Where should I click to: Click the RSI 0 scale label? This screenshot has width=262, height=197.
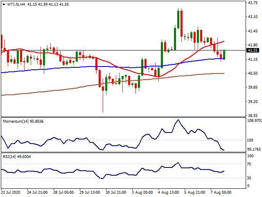click(248, 186)
